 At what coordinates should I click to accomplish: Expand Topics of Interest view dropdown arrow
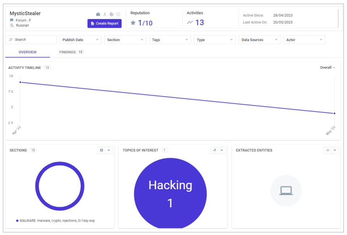(x=222, y=150)
